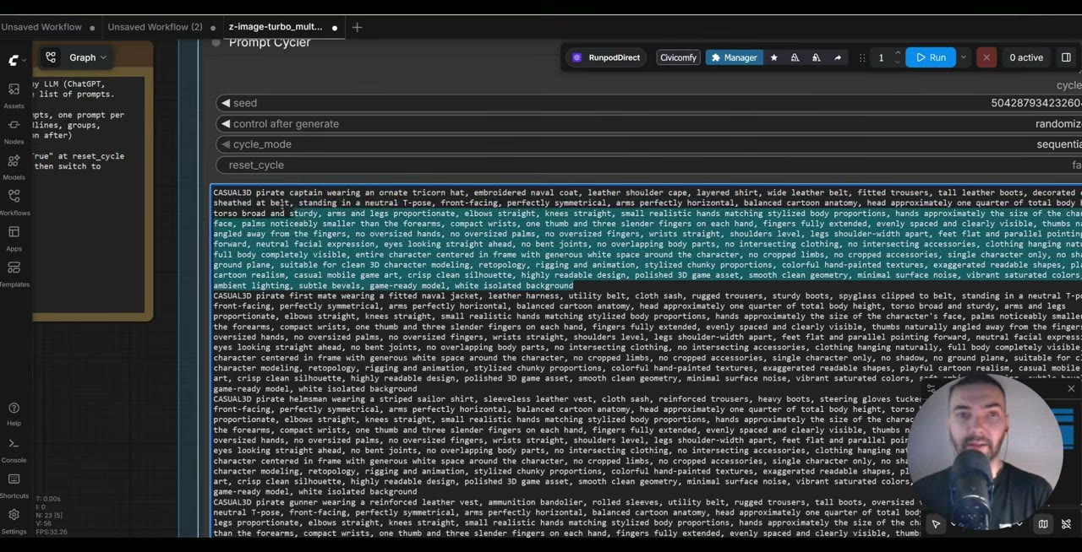
Task: Click the star icon next to Manager
Action: tap(773, 57)
